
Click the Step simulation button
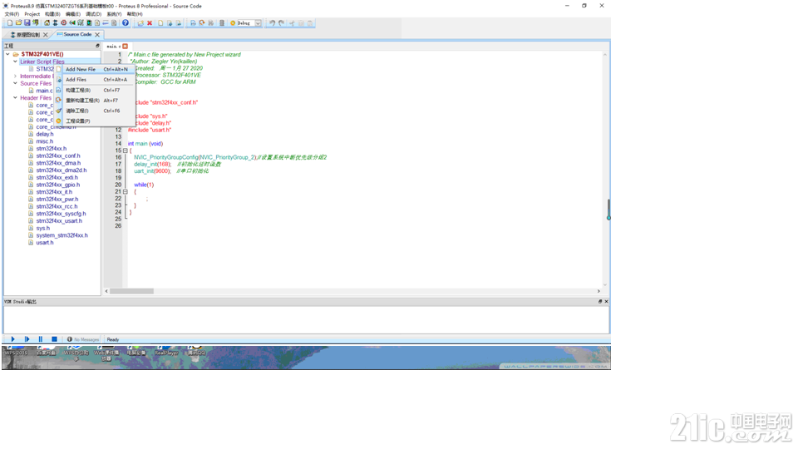coord(27,339)
